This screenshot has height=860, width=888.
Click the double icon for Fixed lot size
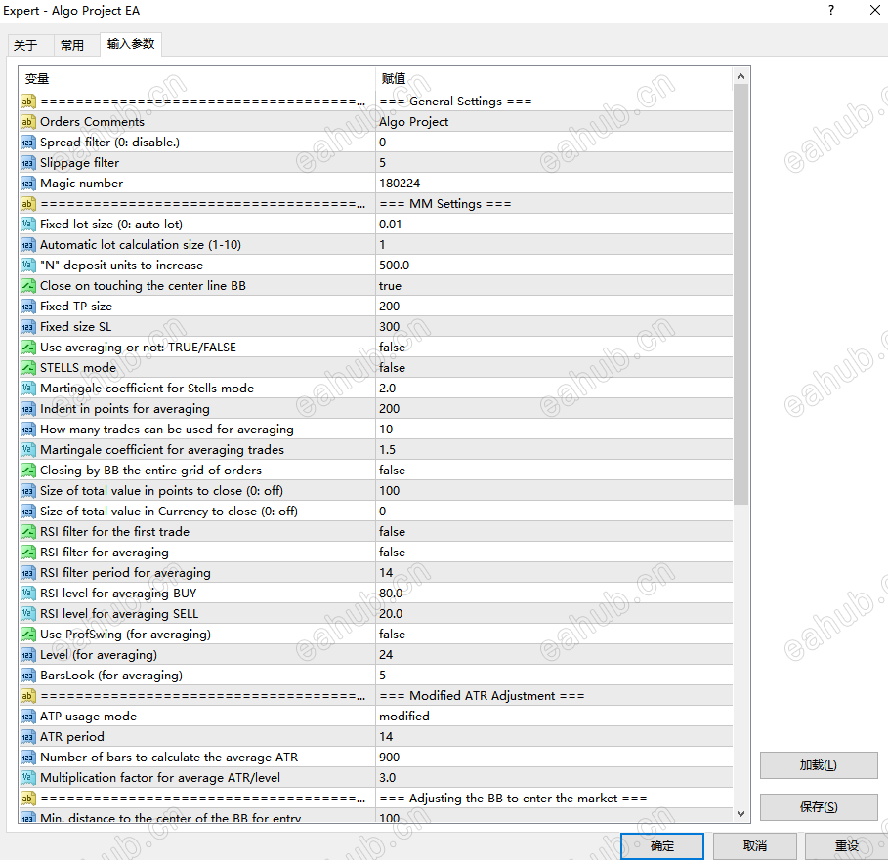click(27, 225)
